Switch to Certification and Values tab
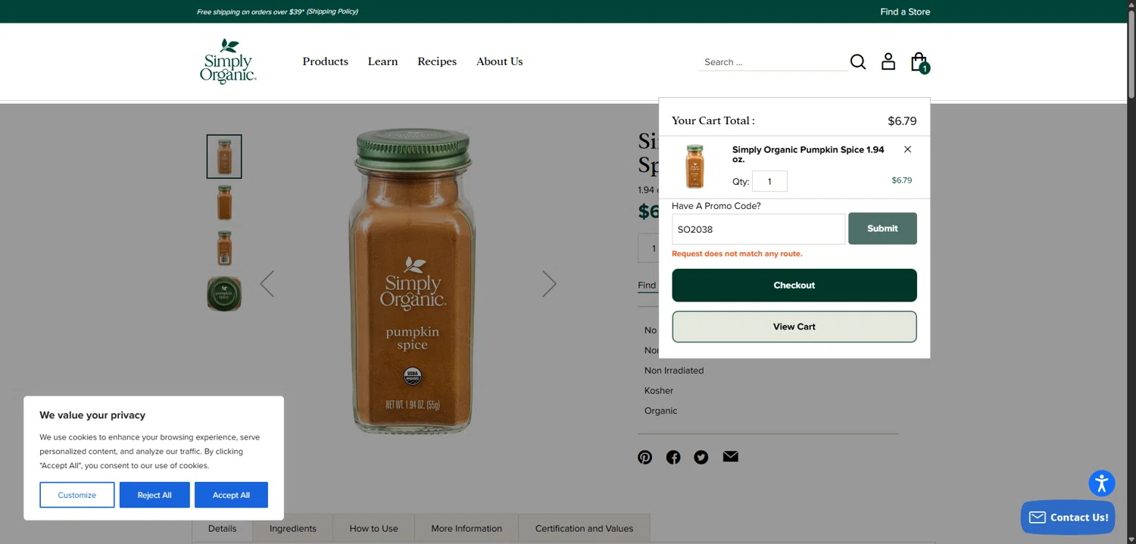 [x=584, y=528]
